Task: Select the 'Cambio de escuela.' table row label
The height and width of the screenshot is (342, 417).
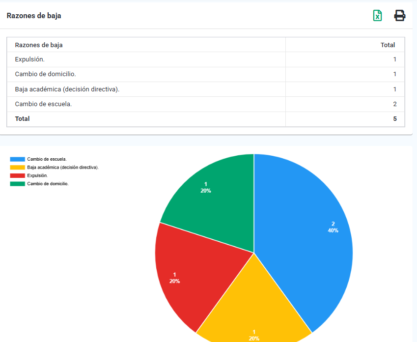Action: point(43,104)
